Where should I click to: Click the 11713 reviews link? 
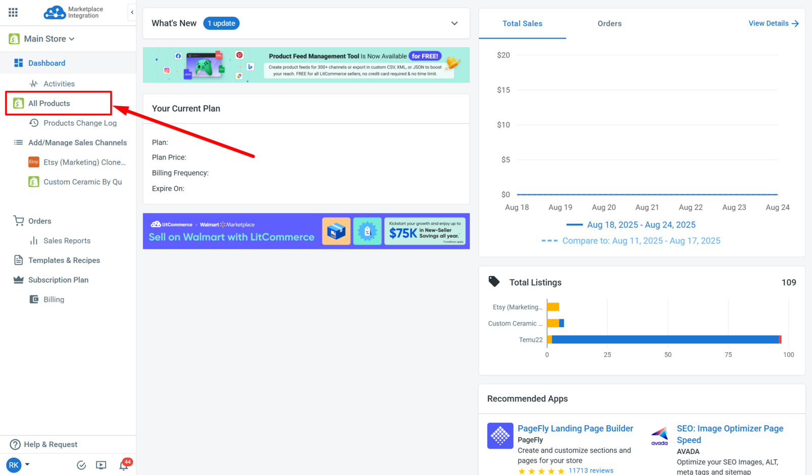pos(591,470)
